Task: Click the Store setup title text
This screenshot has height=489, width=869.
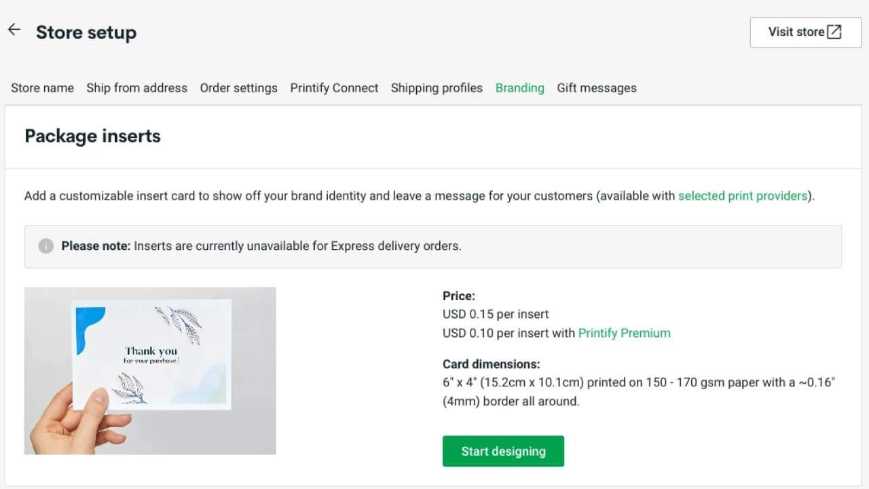Action: 86,32
